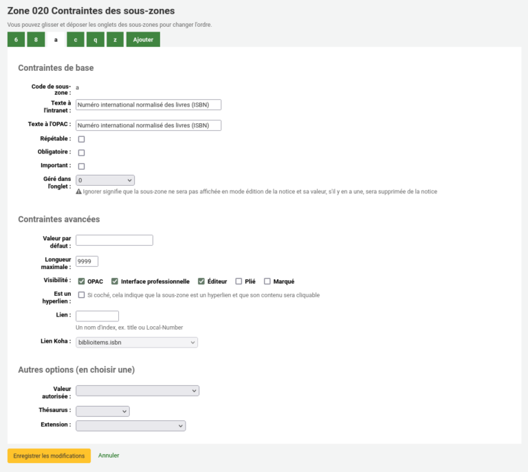Check the Important checkbox
Image resolution: width=528 pixels, height=472 pixels.
pyautogui.click(x=82, y=166)
